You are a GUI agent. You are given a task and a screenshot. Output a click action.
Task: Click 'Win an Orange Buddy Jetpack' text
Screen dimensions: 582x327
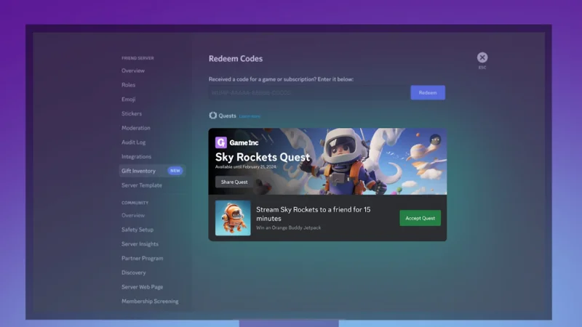tap(288, 227)
